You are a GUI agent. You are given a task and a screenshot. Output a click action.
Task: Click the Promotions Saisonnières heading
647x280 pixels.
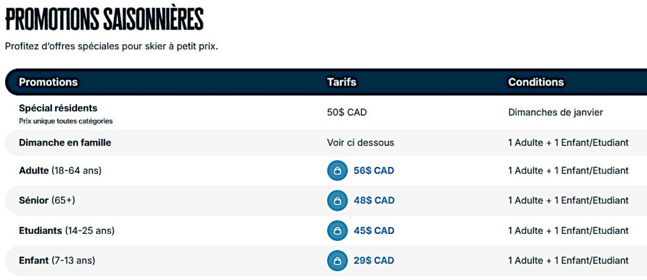104,19
